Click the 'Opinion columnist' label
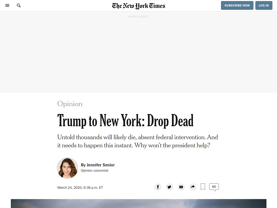The width and height of the screenshot is (277, 208). pyautogui.click(x=94, y=171)
